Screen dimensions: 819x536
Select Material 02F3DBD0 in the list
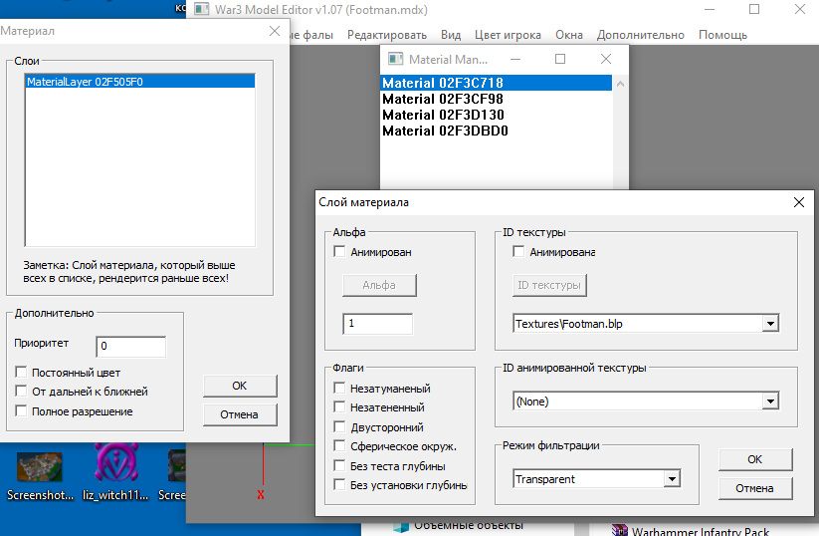pyautogui.click(x=497, y=131)
